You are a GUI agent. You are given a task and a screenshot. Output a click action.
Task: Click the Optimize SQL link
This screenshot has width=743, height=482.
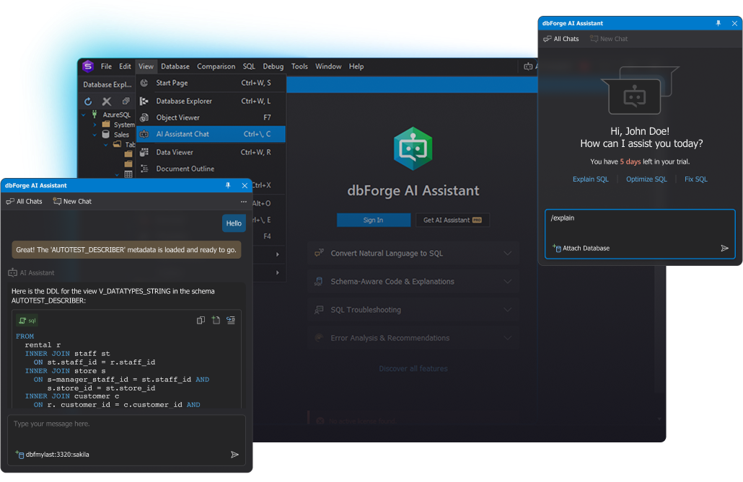click(646, 179)
